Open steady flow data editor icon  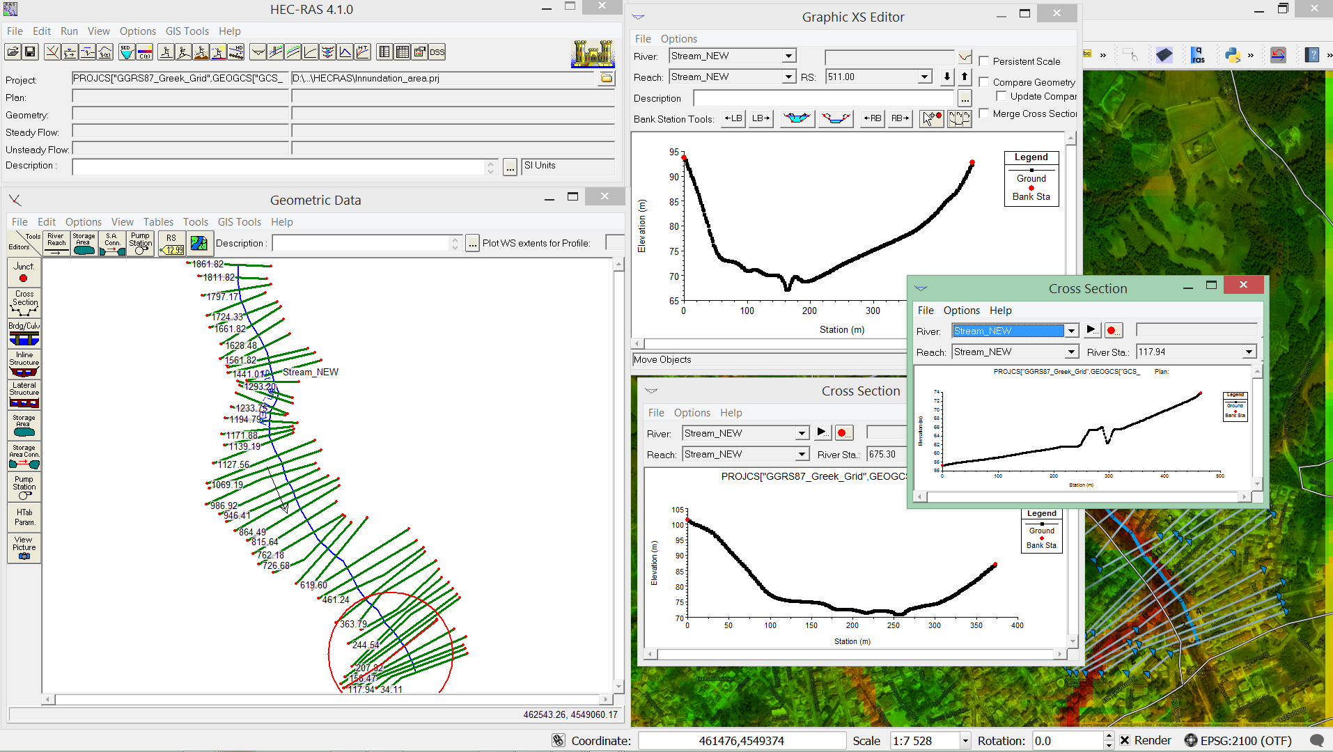tap(70, 52)
